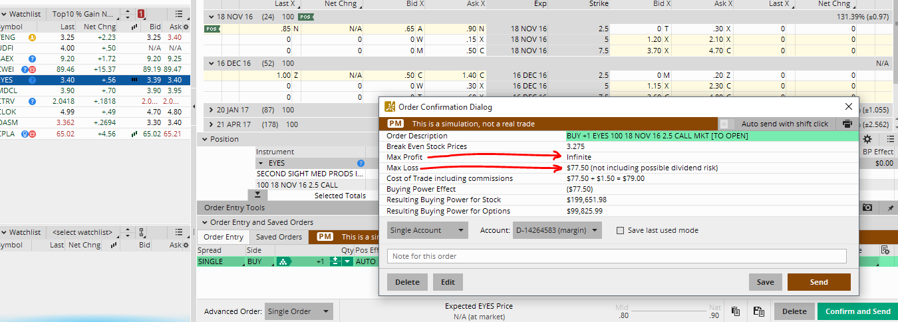The width and height of the screenshot is (898, 322).
Task: Expand the 21 APR 17 expiration row
Action: click(212, 124)
